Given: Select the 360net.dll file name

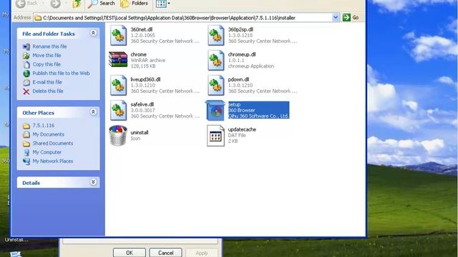Looking at the screenshot, I should click(142, 29).
